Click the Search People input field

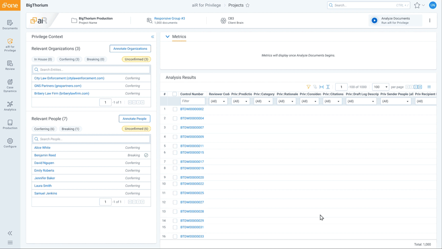tap(91, 139)
